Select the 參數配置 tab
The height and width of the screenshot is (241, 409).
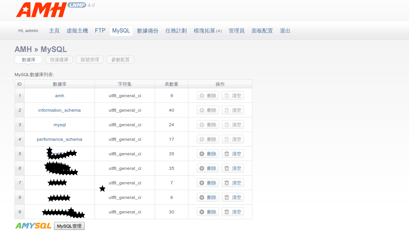120,60
